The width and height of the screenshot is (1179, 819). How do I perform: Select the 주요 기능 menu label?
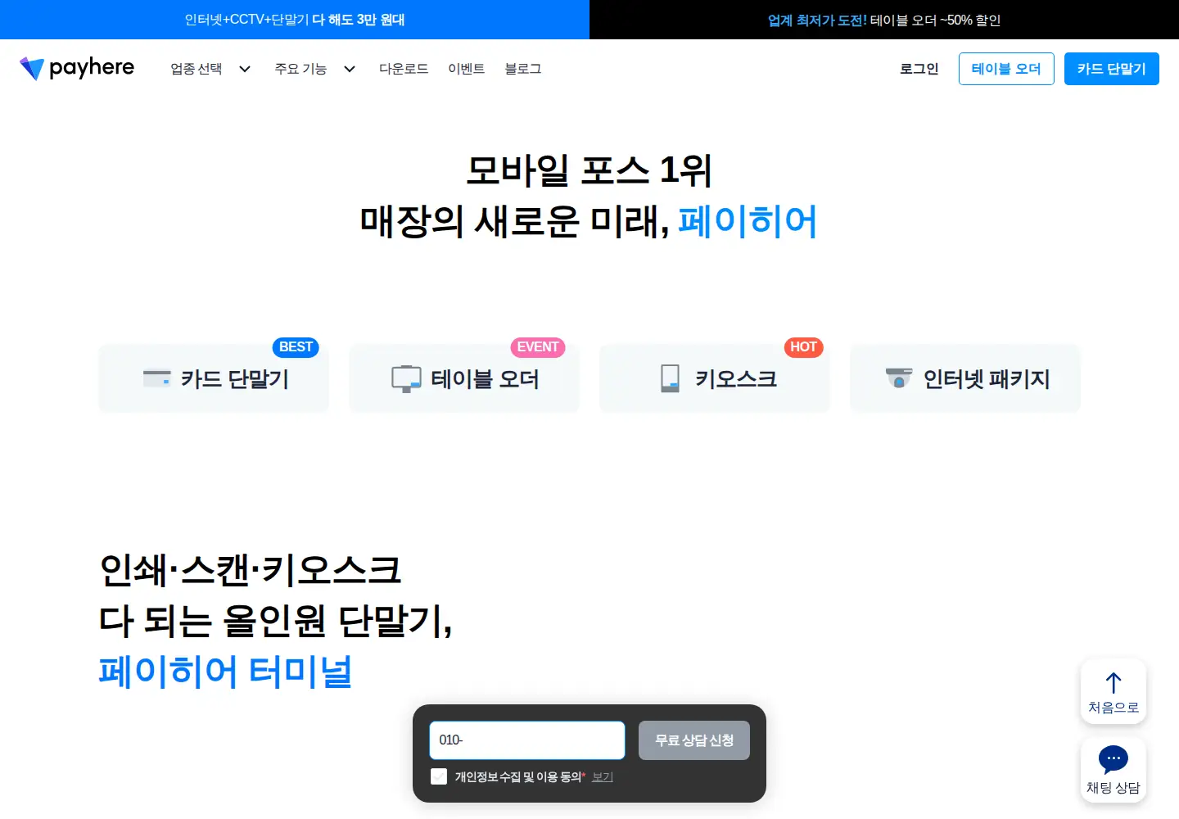(x=300, y=69)
